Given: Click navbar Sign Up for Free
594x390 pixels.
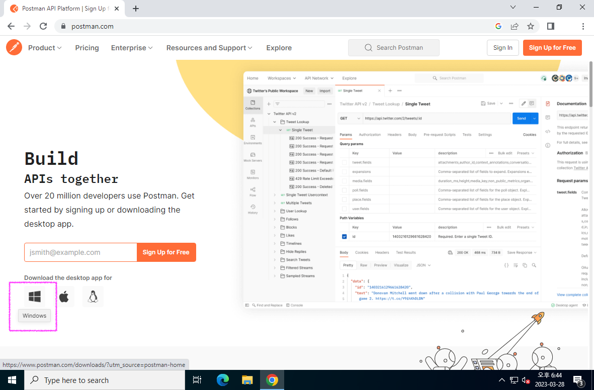Looking at the screenshot, I should [552, 48].
